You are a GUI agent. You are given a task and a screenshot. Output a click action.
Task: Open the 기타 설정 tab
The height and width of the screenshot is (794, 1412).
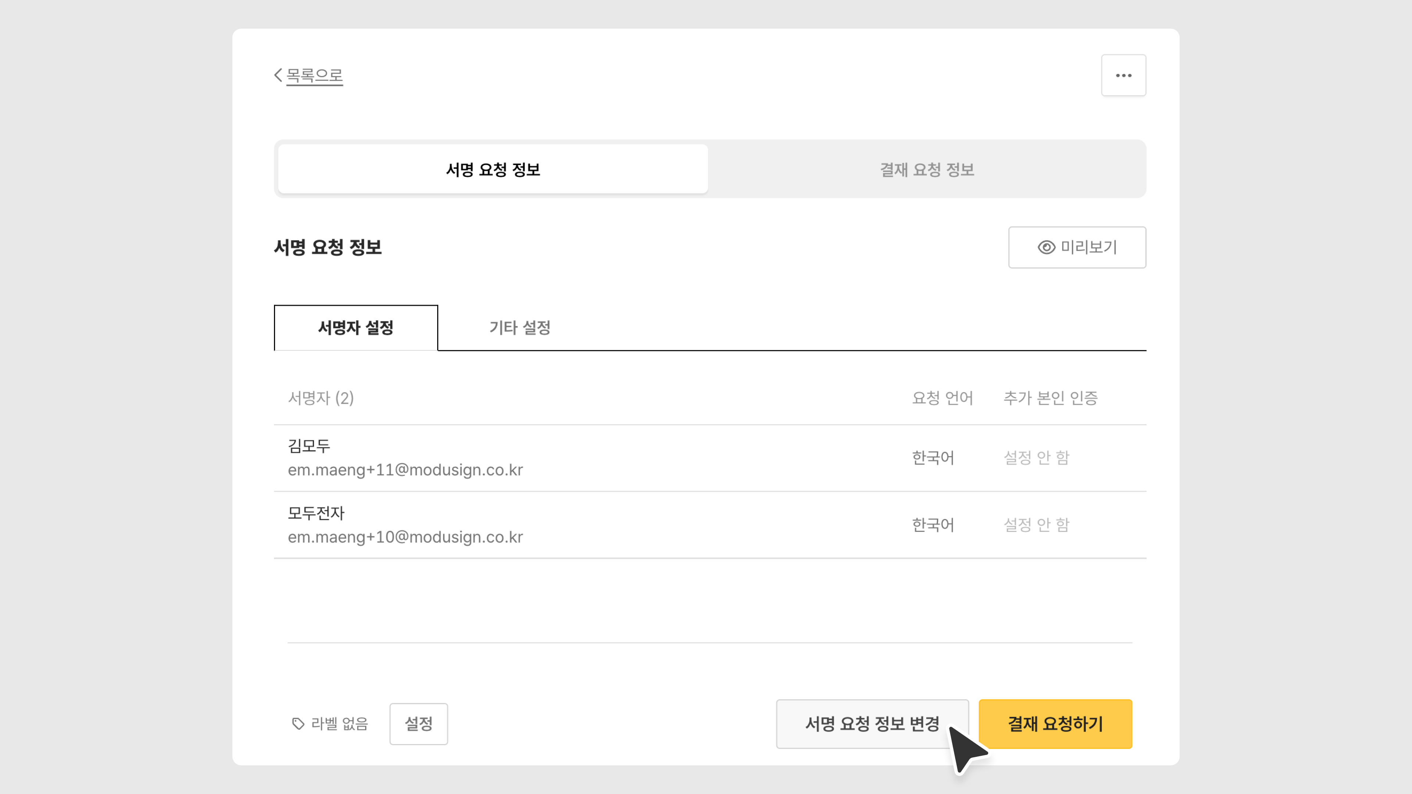520,328
